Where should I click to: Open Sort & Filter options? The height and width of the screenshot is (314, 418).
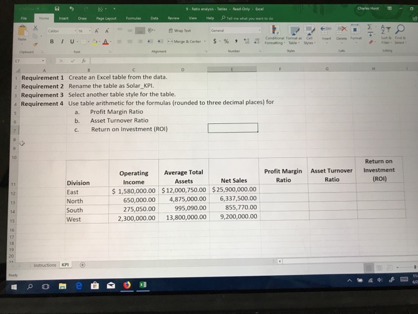point(386,34)
